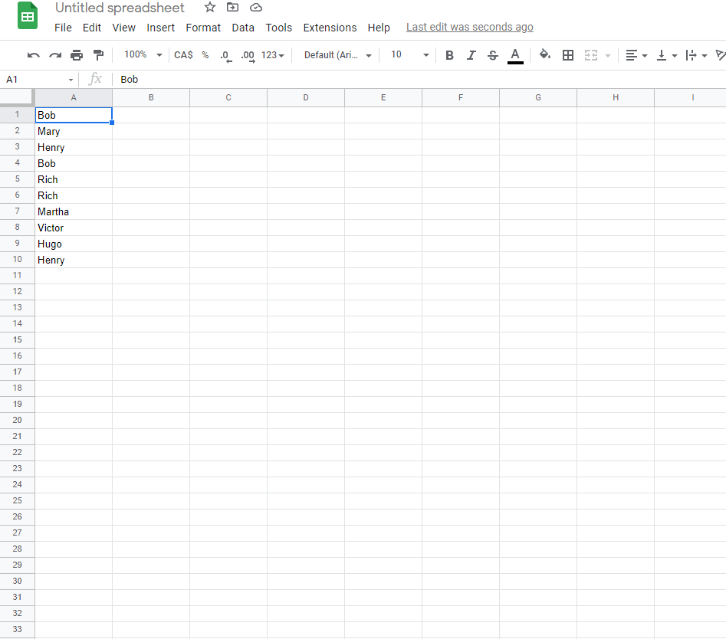Screen dimensions: 726x639
Task: Star the Untitled spreadsheet
Action: (x=209, y=8)
